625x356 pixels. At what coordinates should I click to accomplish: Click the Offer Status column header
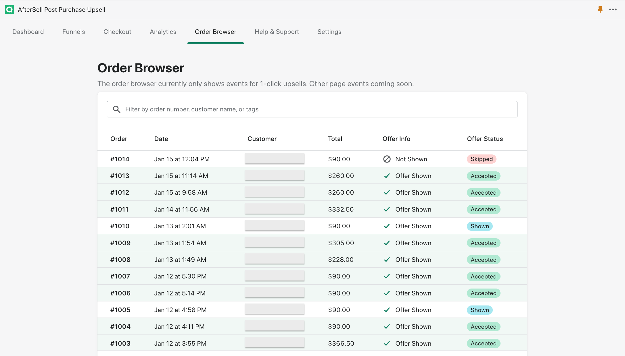485,139
